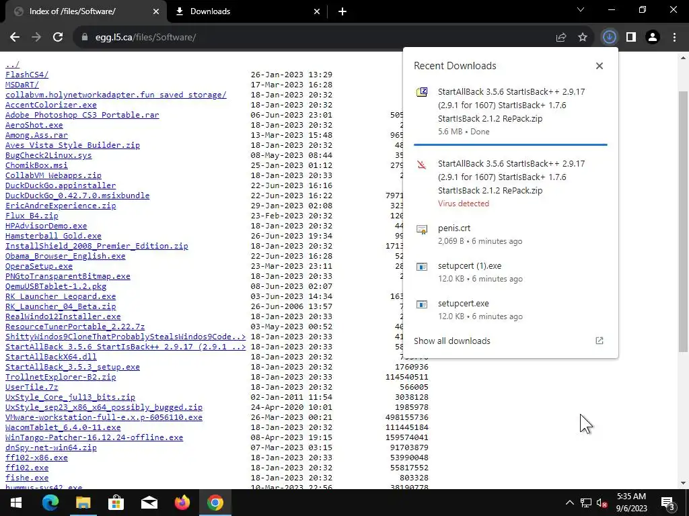Image resolution: width=689 pixels, height=516 pixels.
Task: Open the profile avatar icon
Action: tap(653, 38)
